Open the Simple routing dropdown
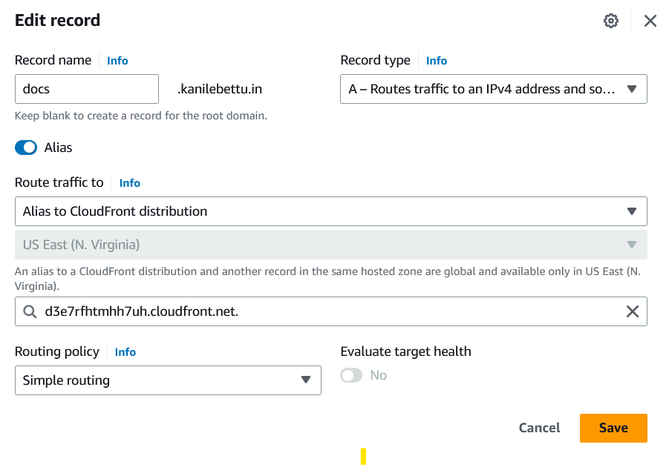 point(168,380)
